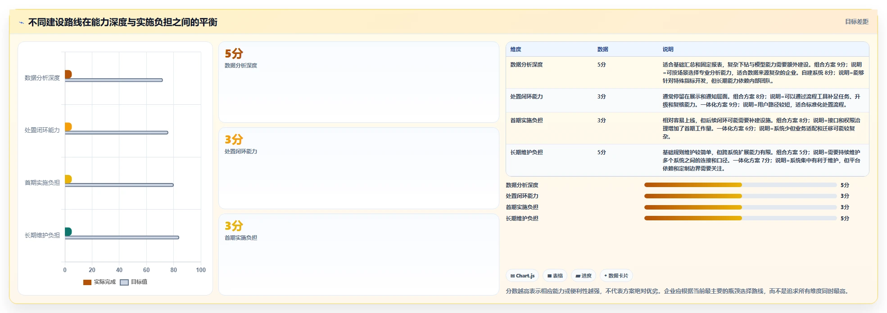887x313 pixels.
Task: Click the gray target bar for 首期实施负担
Action: click(x=119, y=185)
